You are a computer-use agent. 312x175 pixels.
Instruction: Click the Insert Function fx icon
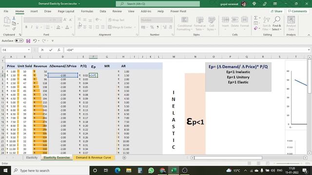click(59, 50)
